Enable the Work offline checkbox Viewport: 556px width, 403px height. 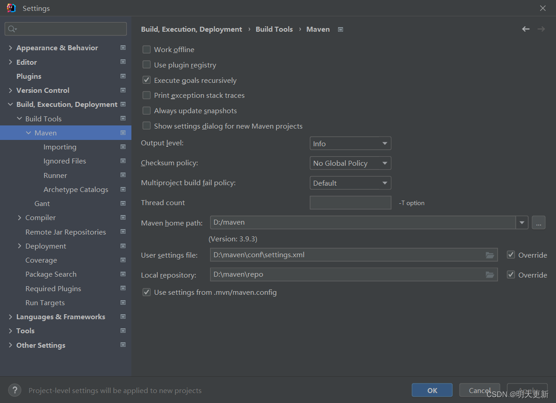[x=146, y=49]
